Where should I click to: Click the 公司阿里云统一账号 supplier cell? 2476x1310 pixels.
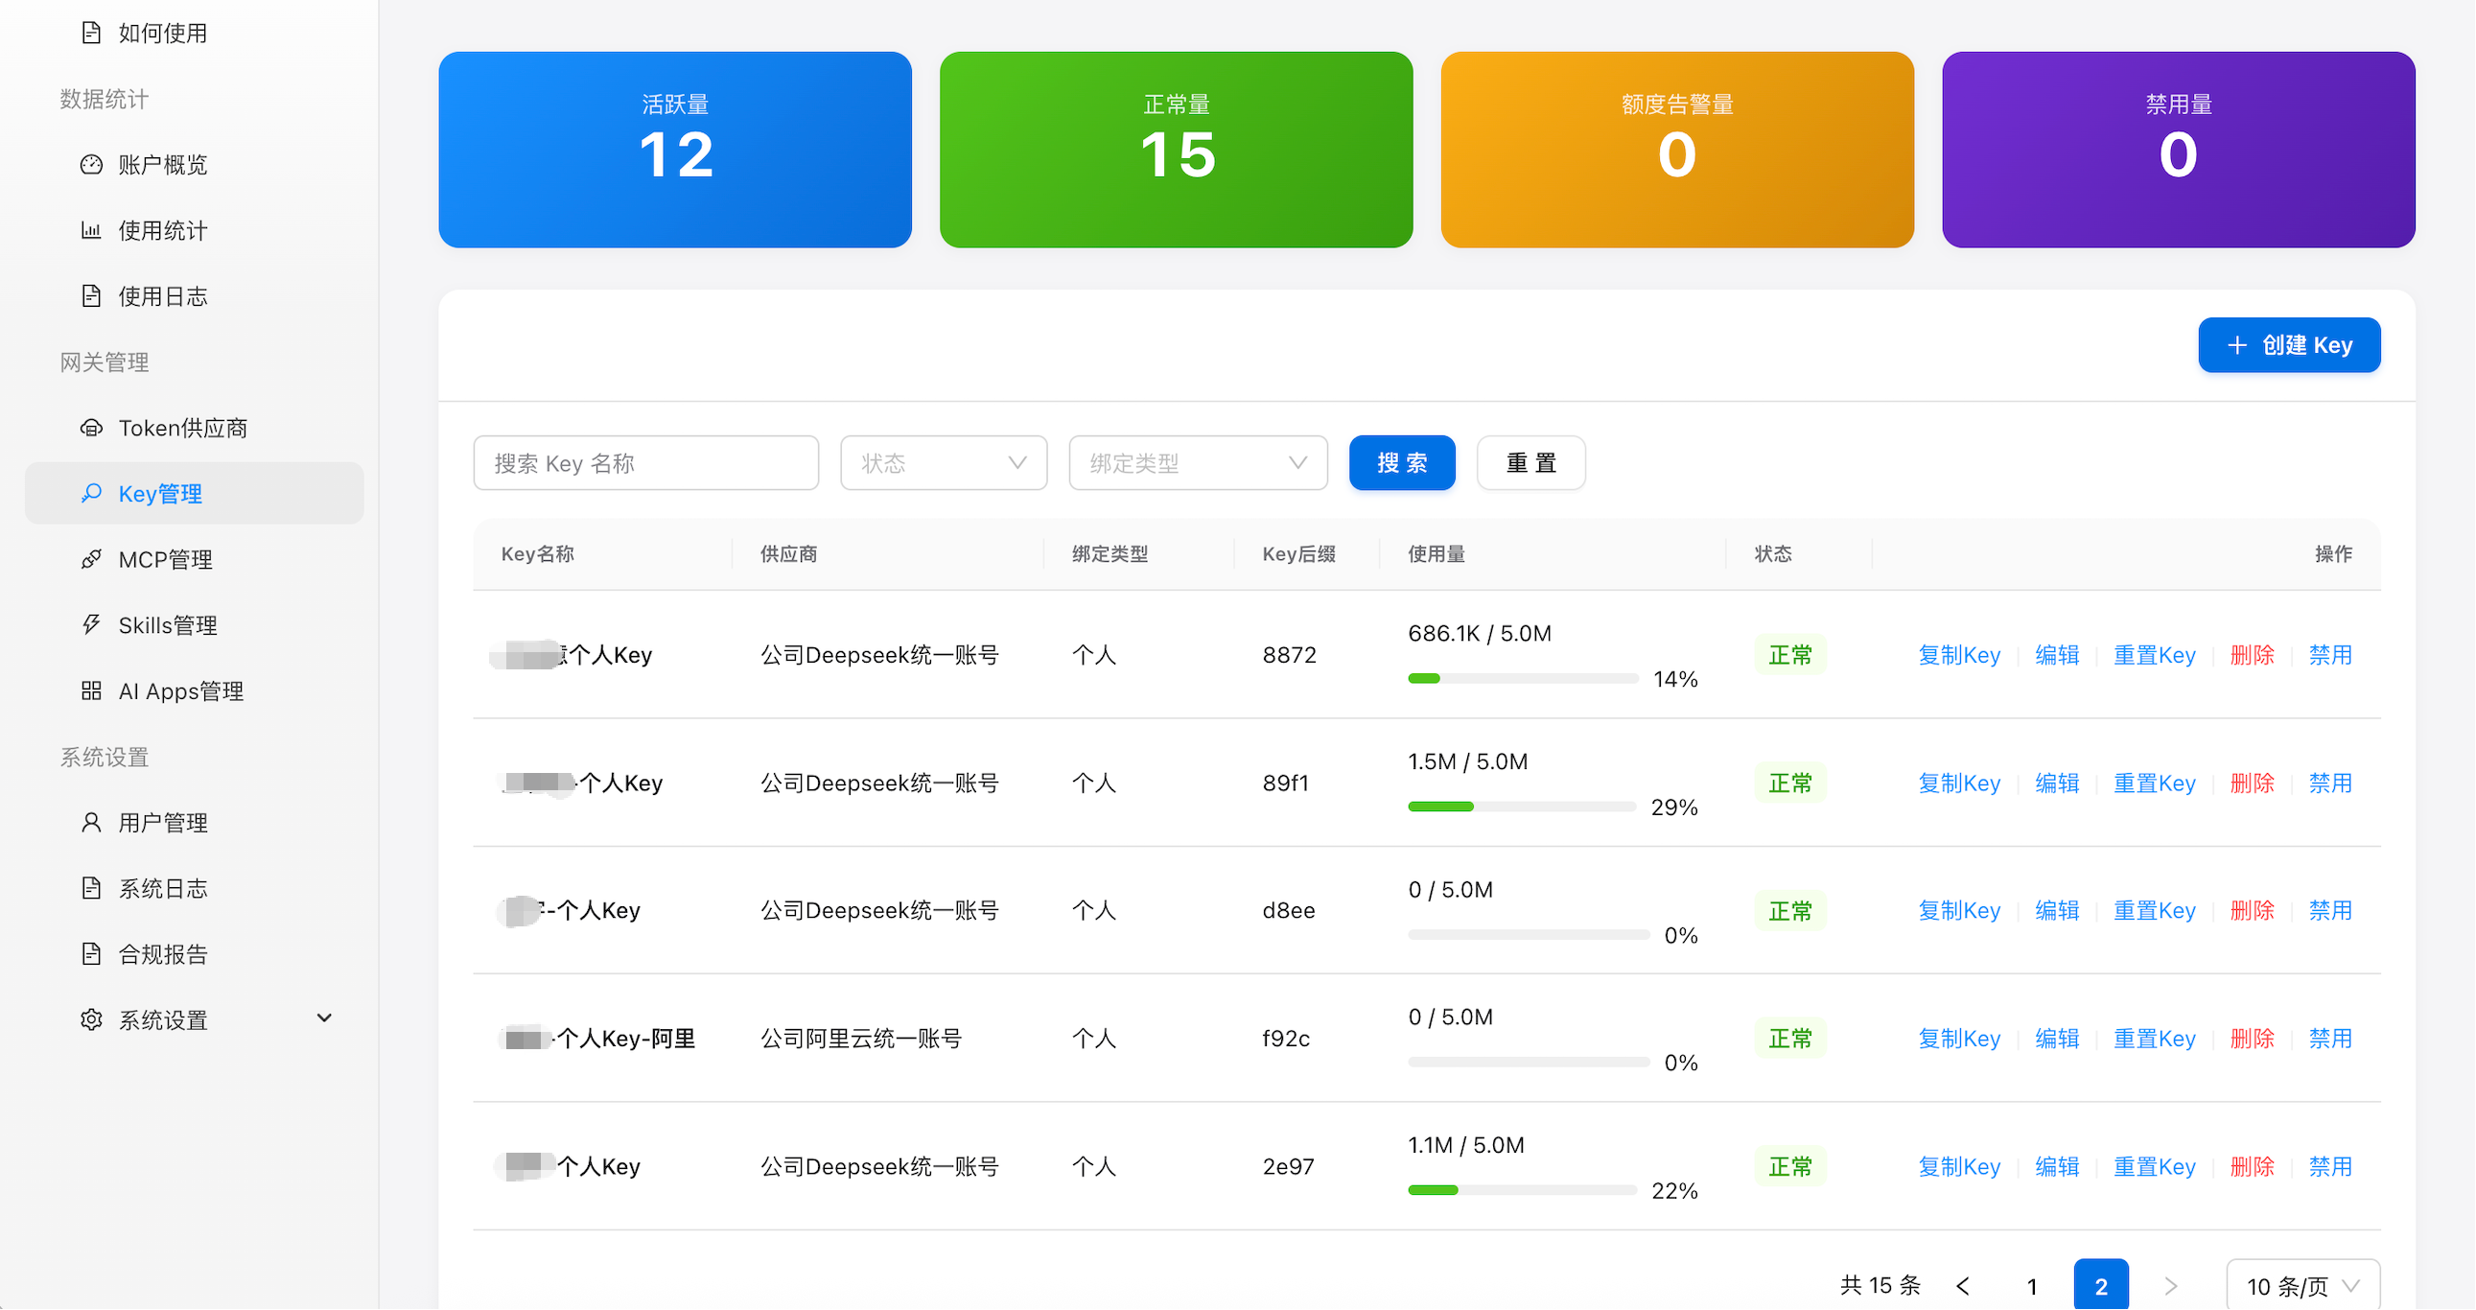861,1038
